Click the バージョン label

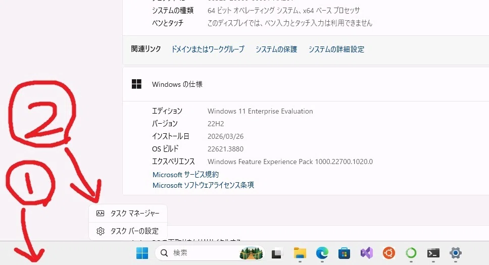pyautogui.click(x=165, y=124)
